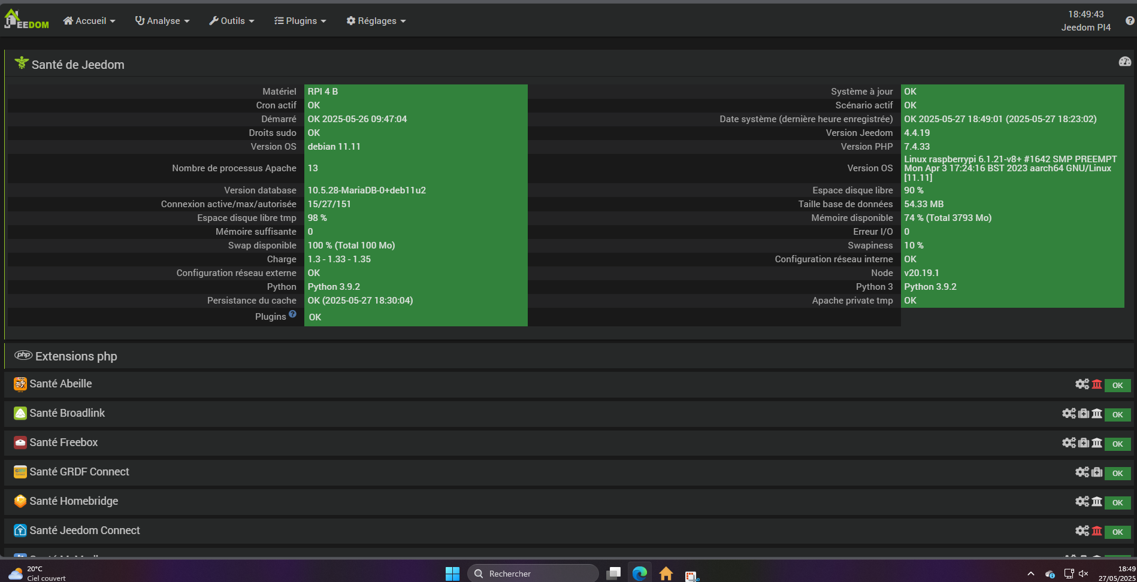Open the Plugins menu
Screen dimensions: 1137x582
[x=300, y=21]
